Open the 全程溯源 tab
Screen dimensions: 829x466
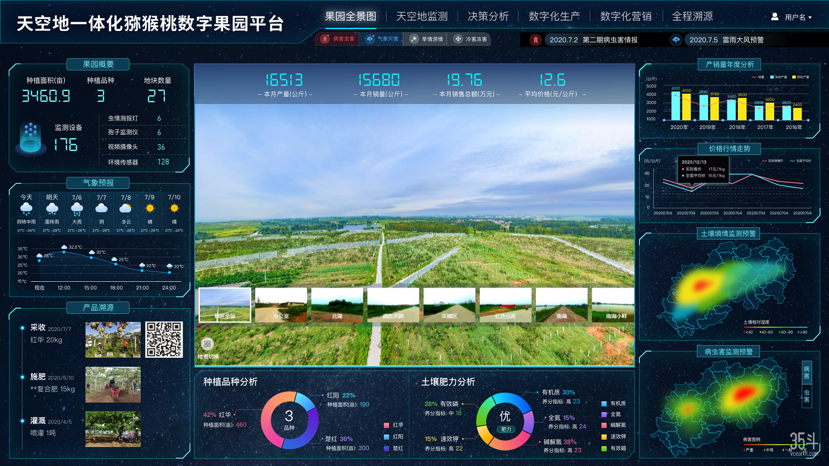(x=692, y=17)
